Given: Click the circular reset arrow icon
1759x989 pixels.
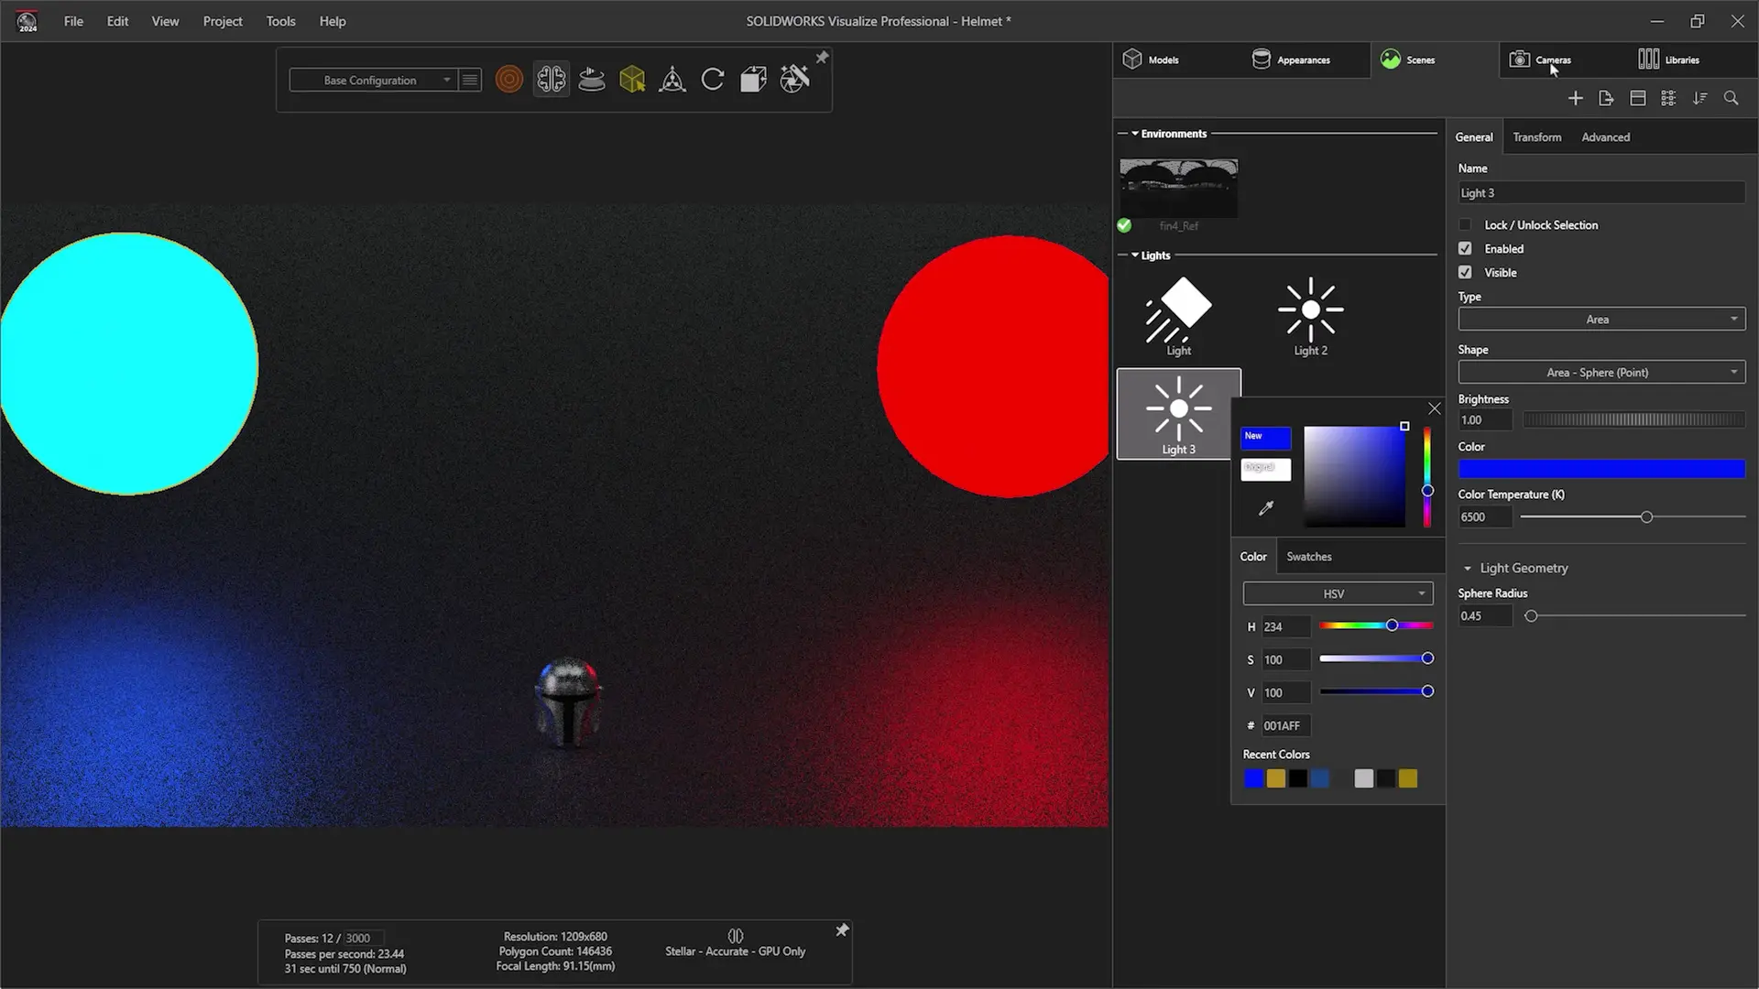Looking at the screenshot, I should (x=713, y=80).
